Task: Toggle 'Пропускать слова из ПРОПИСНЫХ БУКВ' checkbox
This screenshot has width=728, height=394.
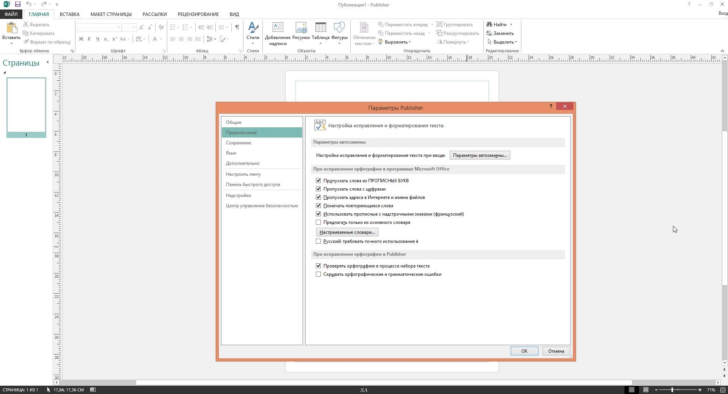Action: (x=318, y=181)
